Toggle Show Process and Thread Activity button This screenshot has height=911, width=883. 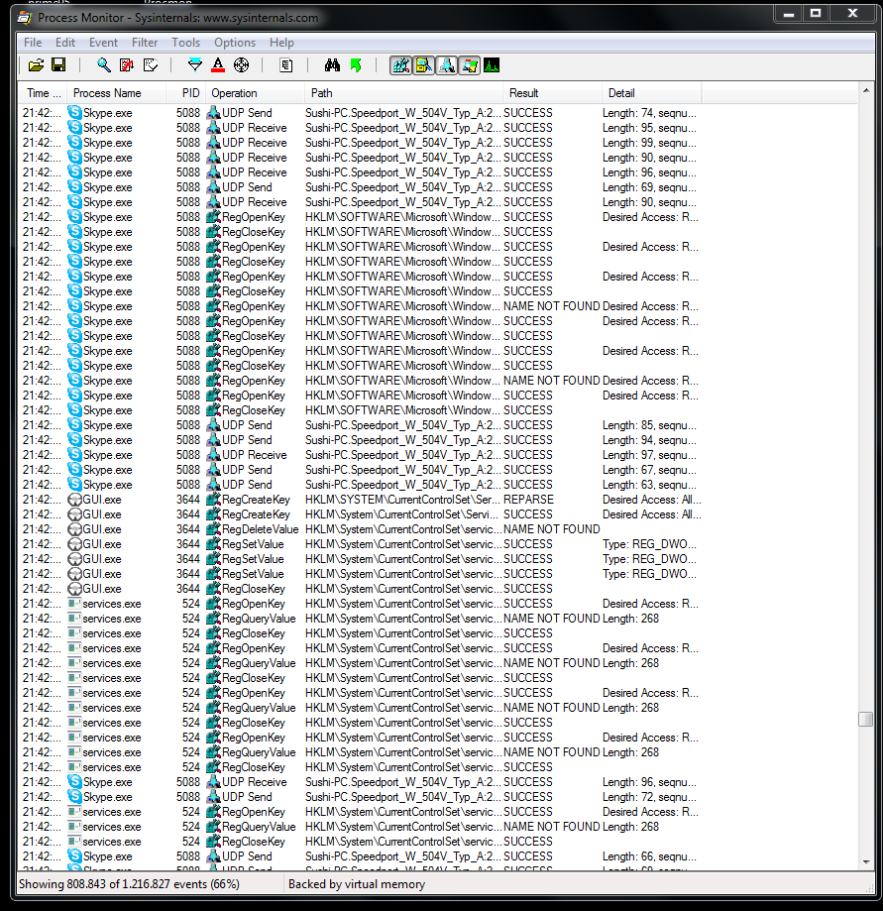coord(470,65)
